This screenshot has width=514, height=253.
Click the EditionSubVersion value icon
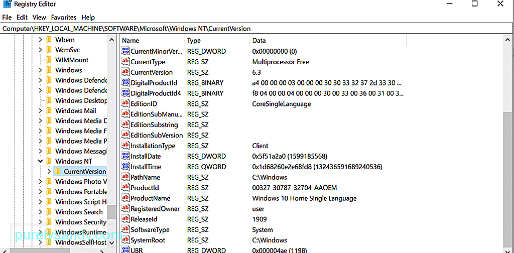pos(125,135)
